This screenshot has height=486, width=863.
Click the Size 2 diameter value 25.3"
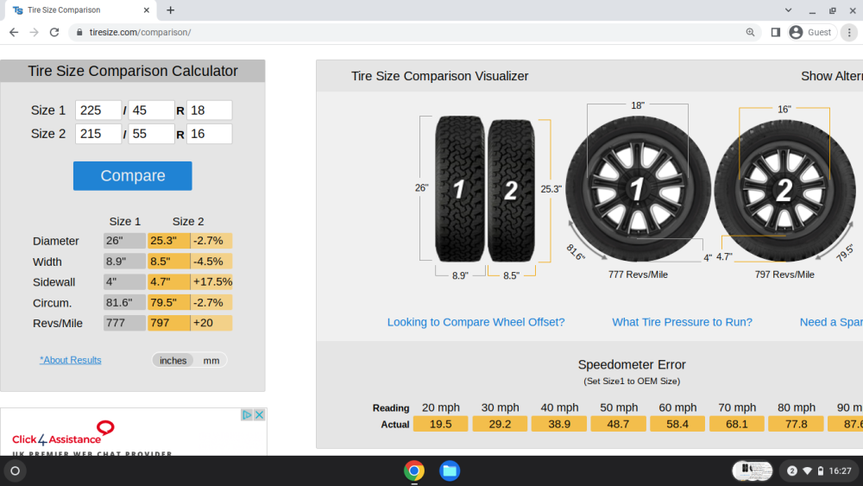168,241
